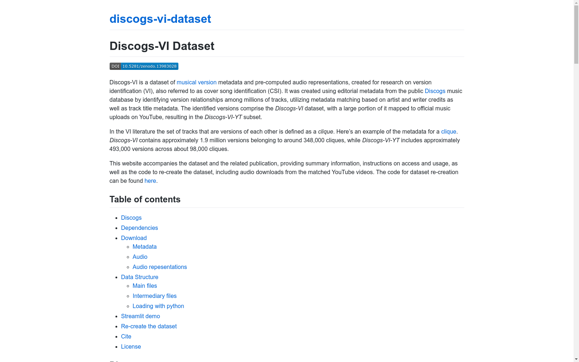Viewport: 579px width, 362px height.
Task: Click 'here' link for dataset re-creation code
Action: [x=150, y=181]
